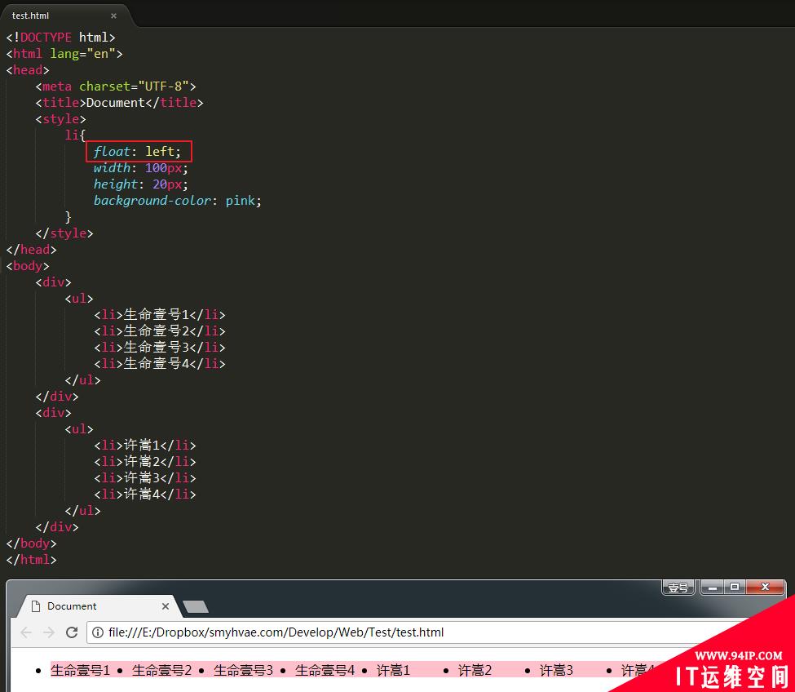The image size is (795, 692).
Task: Click the <title>Document</title> line
Action: pyautogui.click(x=119, y=103)
